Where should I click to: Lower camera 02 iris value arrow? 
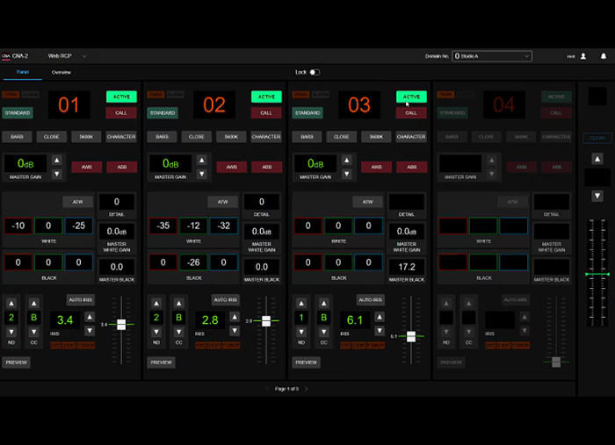click(235, 331)
